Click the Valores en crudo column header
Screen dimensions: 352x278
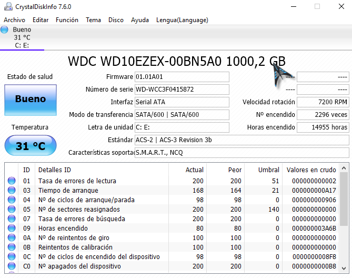pyautogui.click(x=311, y=170)
